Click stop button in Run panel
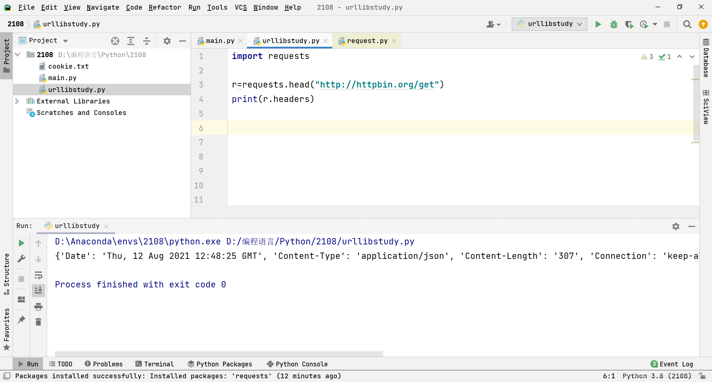The width and height of the screenshot is (712, 382). point(22,279)
